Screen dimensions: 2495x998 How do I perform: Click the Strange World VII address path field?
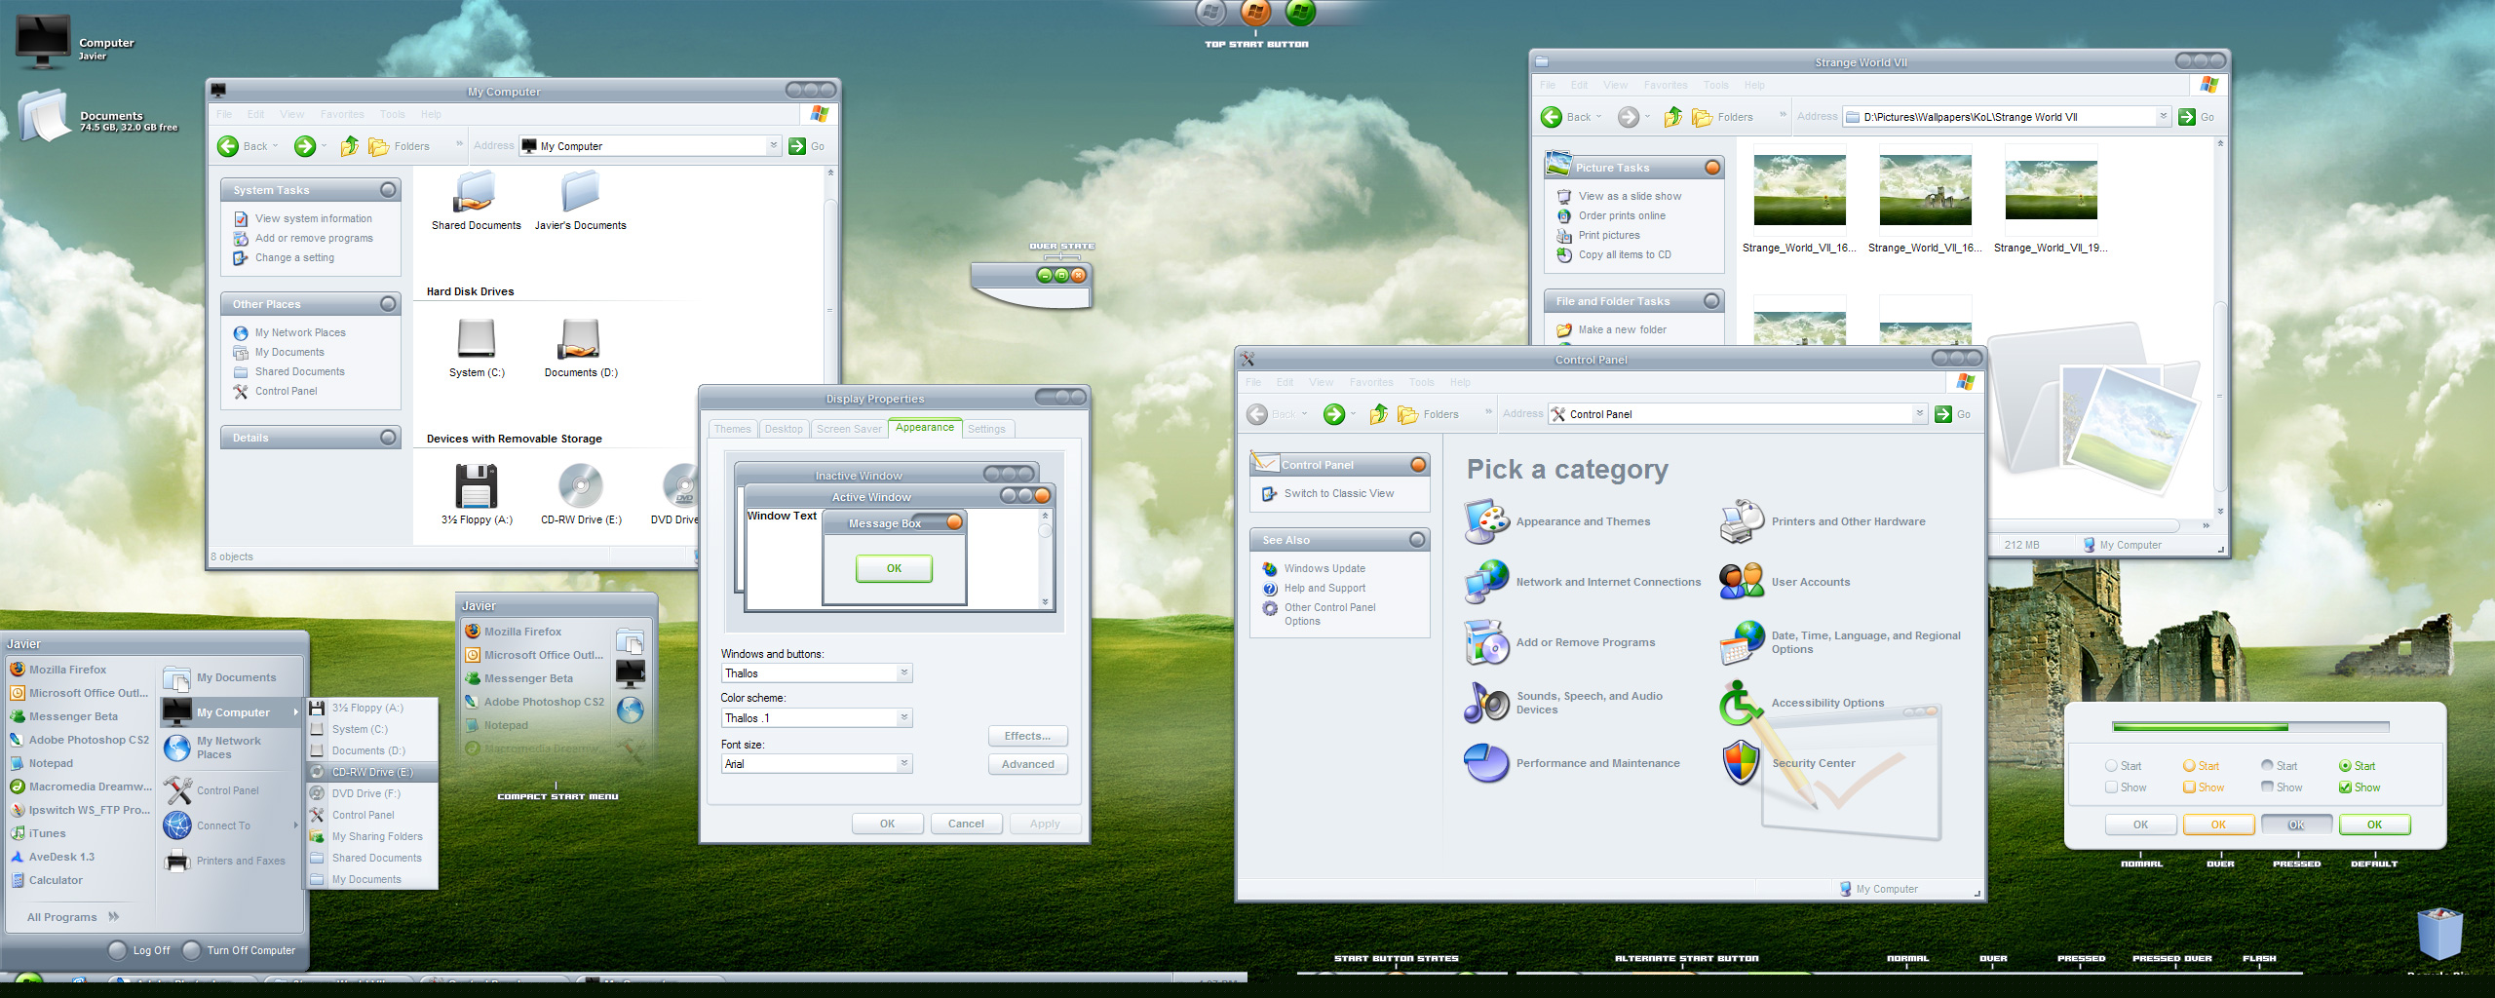click(2007, 117)
